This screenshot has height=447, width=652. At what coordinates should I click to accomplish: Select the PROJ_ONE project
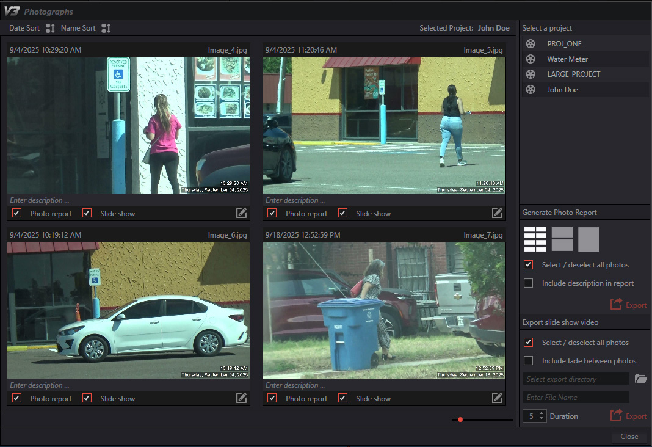(x=585, y=43)
